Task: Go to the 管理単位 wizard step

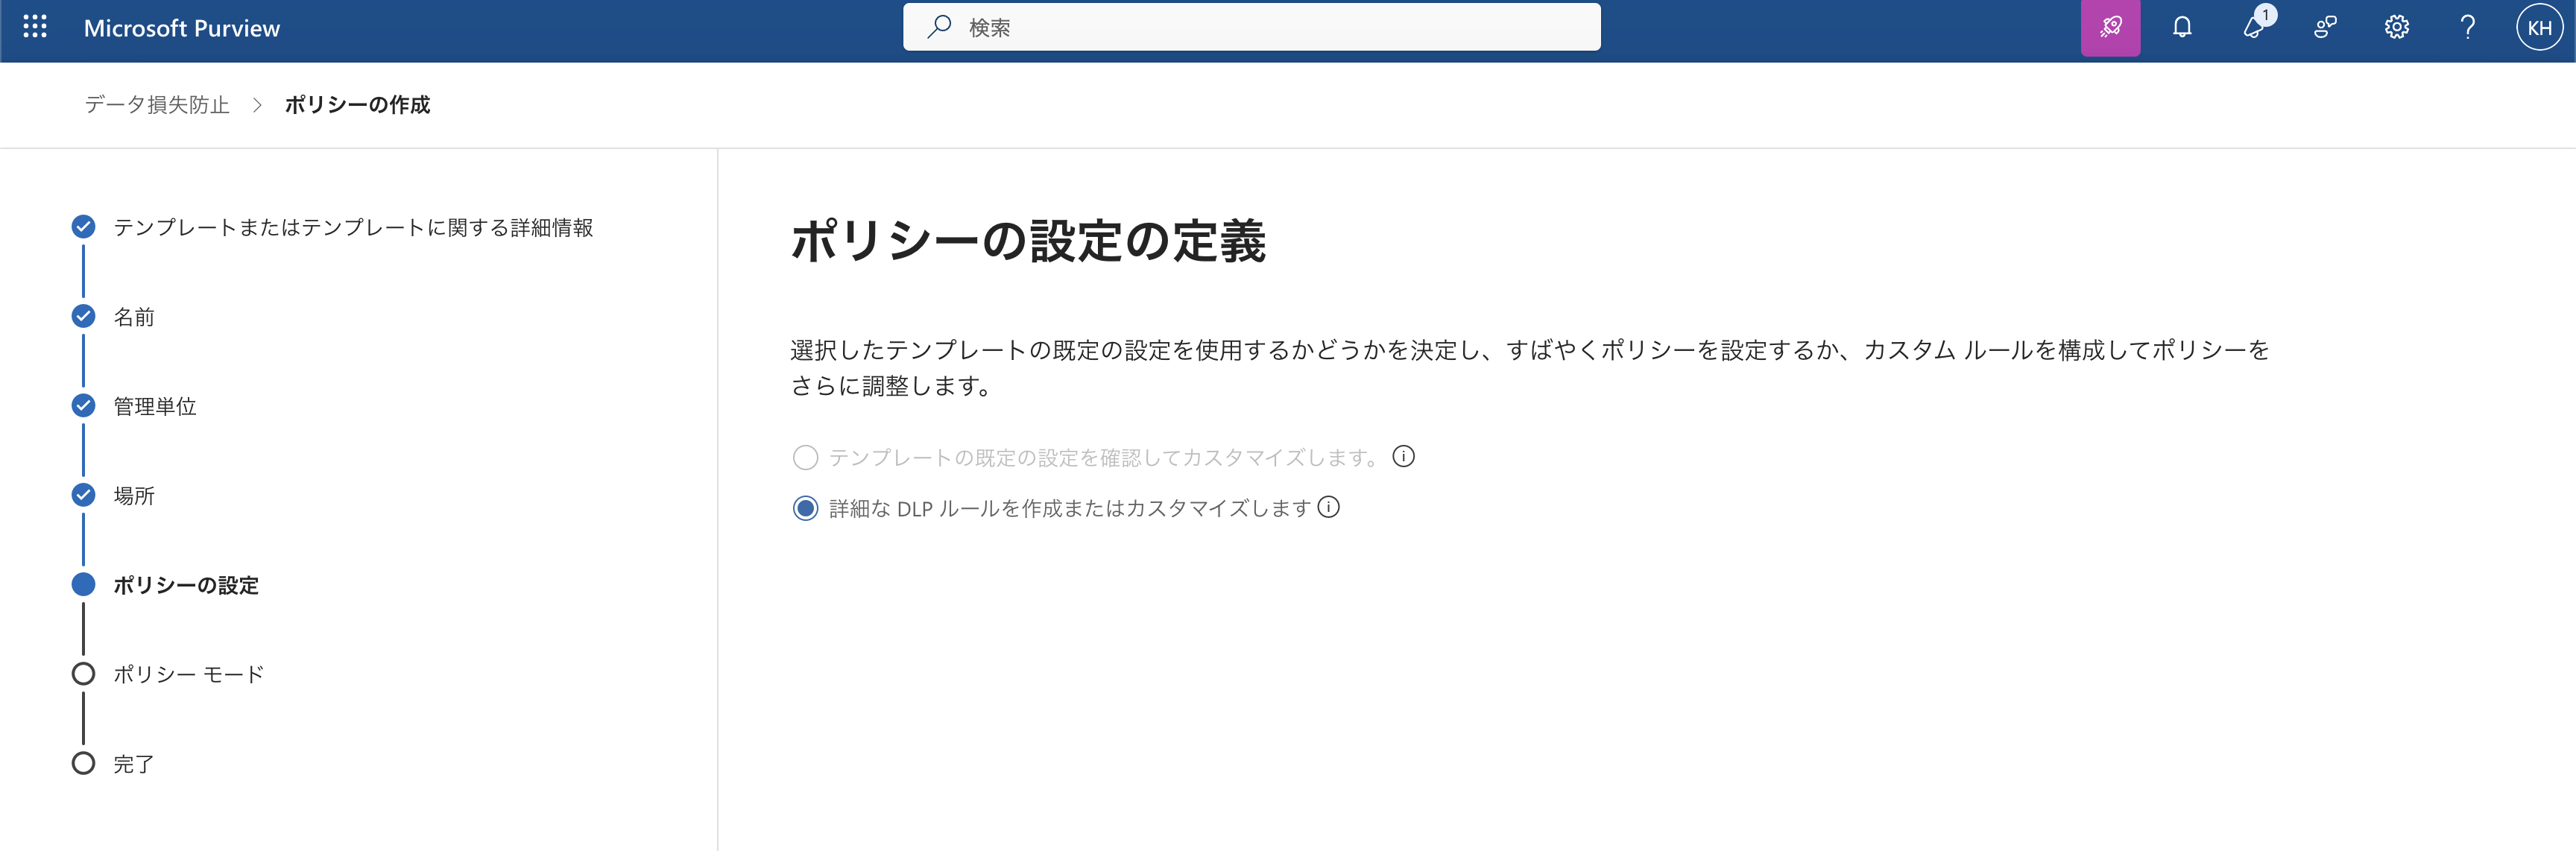Action: 154,406
